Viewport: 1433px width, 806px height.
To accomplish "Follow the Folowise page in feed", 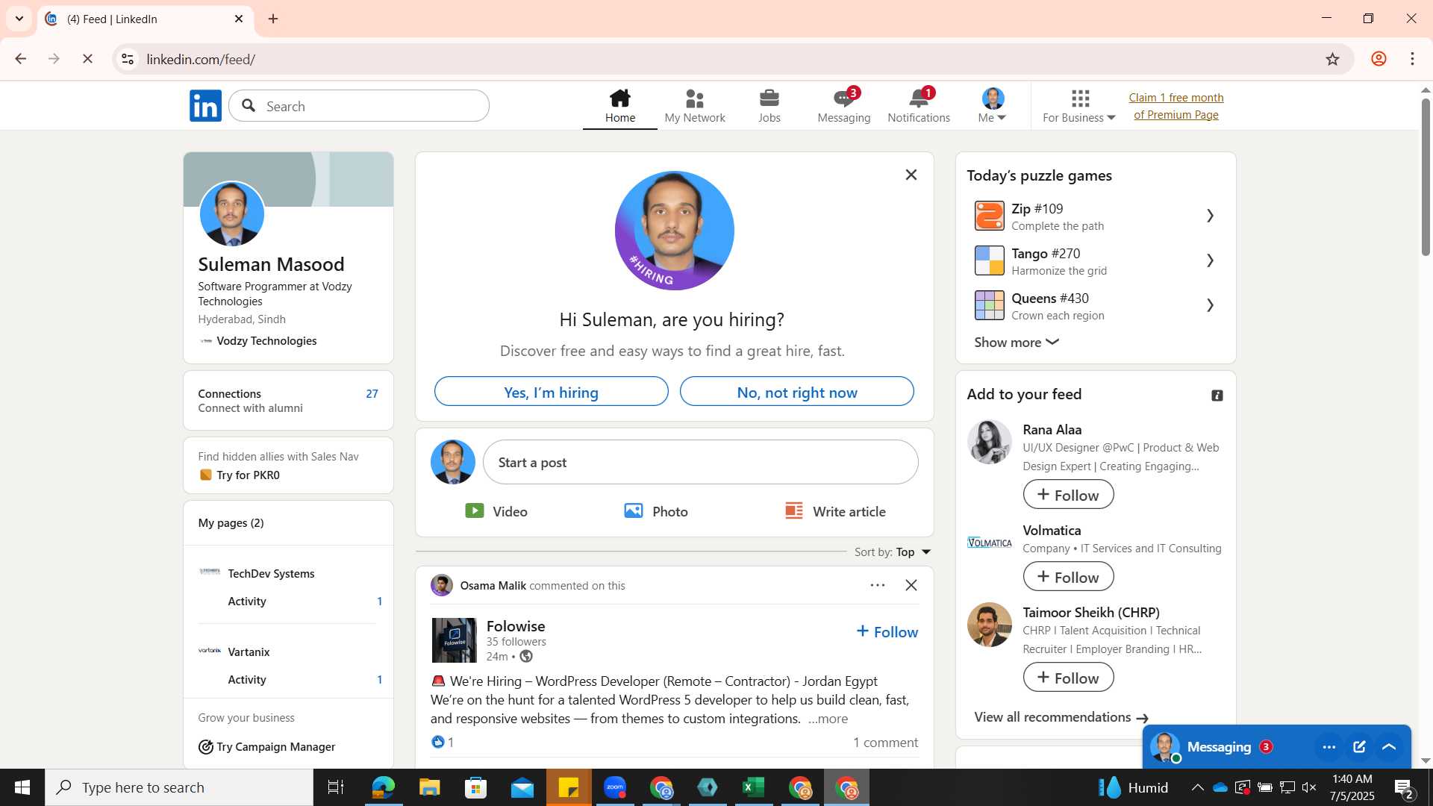I will tap(887, 632).
